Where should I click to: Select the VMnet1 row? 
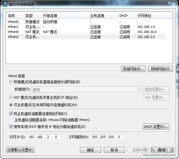86,27
